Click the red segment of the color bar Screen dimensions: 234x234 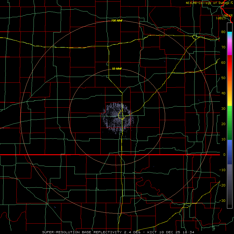click(230, 66)
